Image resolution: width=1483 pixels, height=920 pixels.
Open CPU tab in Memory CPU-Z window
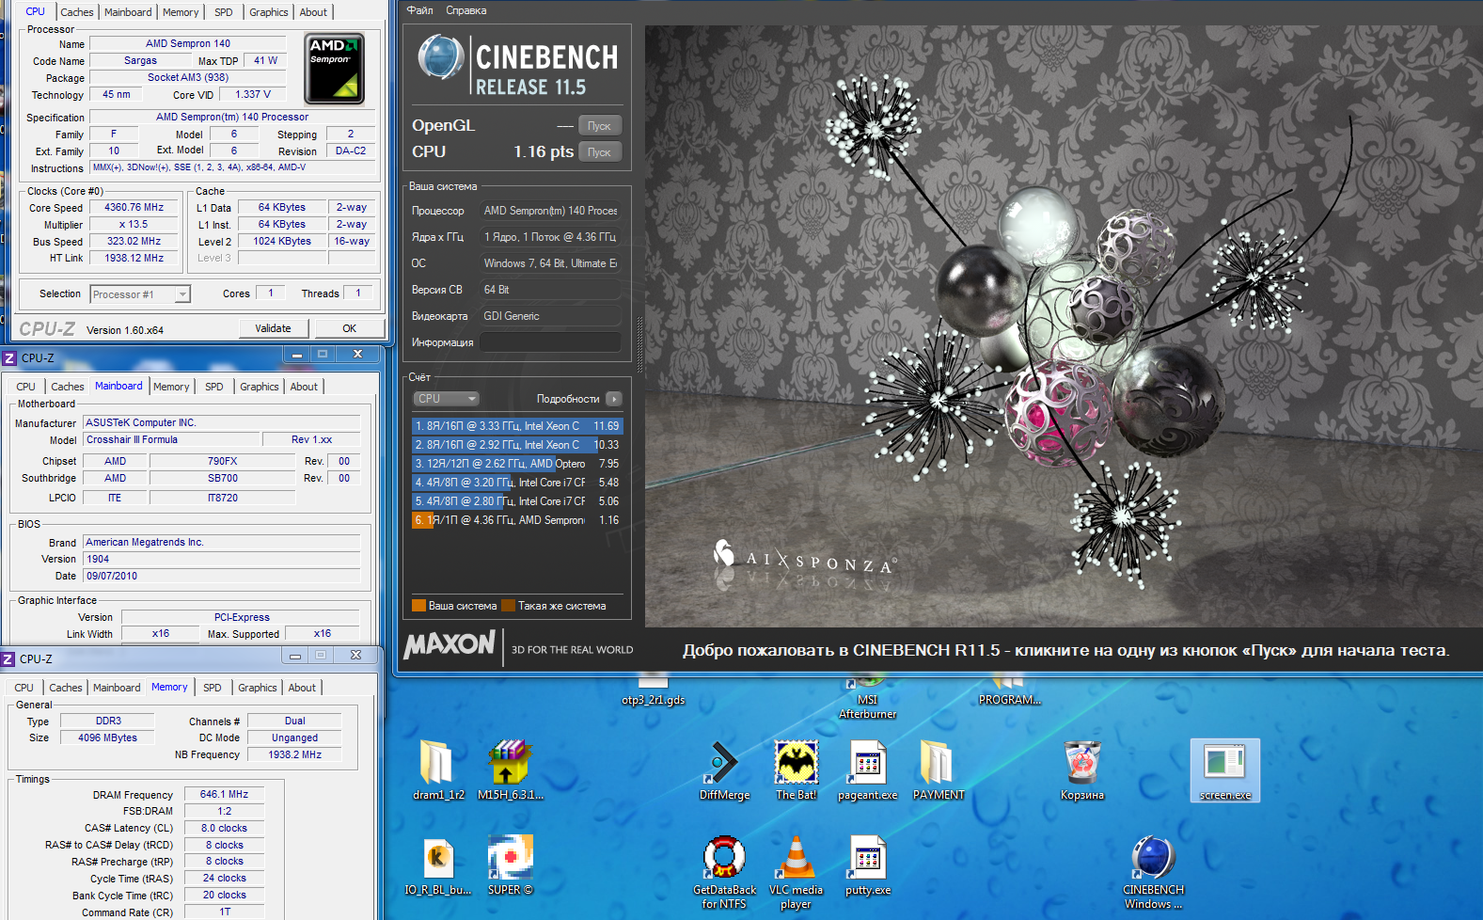[24, 688]
